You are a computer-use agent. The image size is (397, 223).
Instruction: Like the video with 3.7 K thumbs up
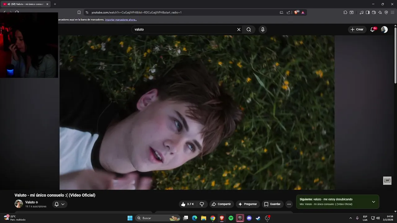click(x=187, y=204)
